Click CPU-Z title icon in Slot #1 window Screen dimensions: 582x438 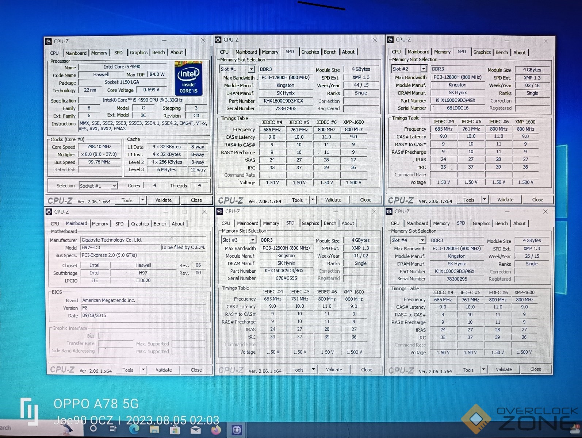(218, 40)
